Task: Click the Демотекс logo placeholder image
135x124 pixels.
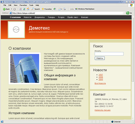Action: [x=16, y=30]
